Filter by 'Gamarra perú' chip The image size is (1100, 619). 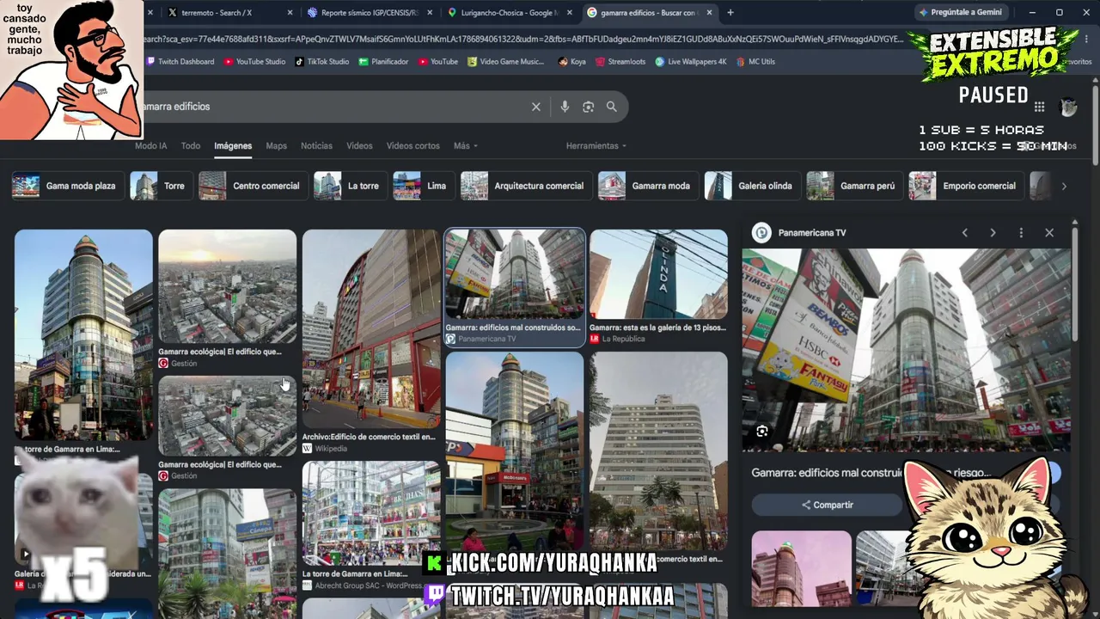tap(853, 186)
